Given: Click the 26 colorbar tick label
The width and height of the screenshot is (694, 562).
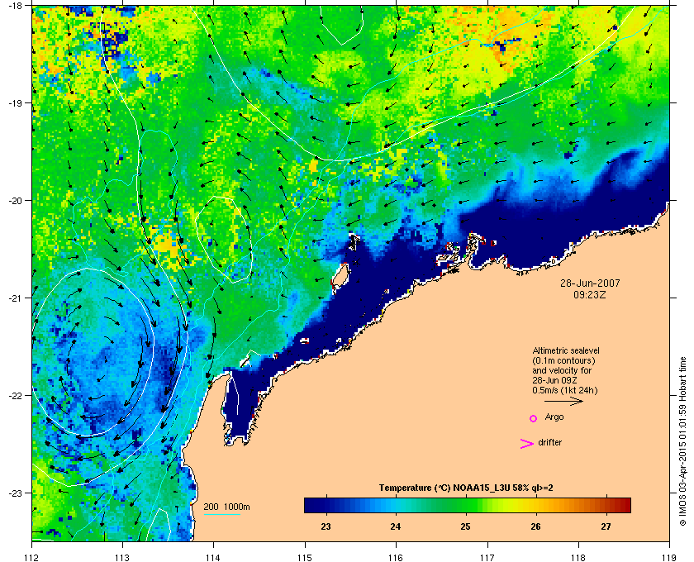Looking at the screenshot, I should (x=535, y=526).
